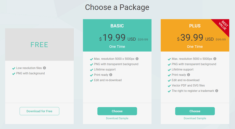Click the Choose a Package heading
The image size is (235, 129).
(117, 7)
